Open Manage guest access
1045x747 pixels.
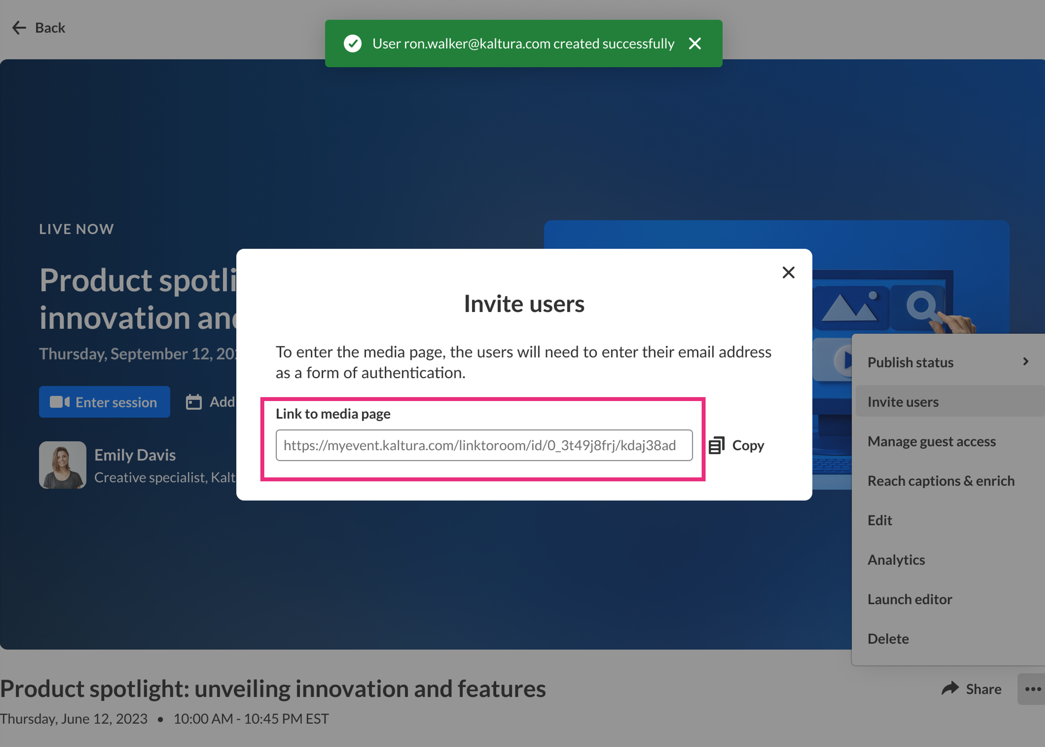[x=931, y=441]
